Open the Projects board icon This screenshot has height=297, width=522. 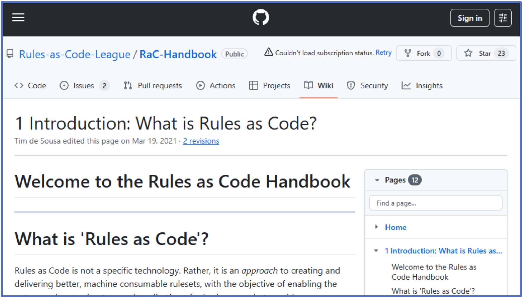click(253, 85)
